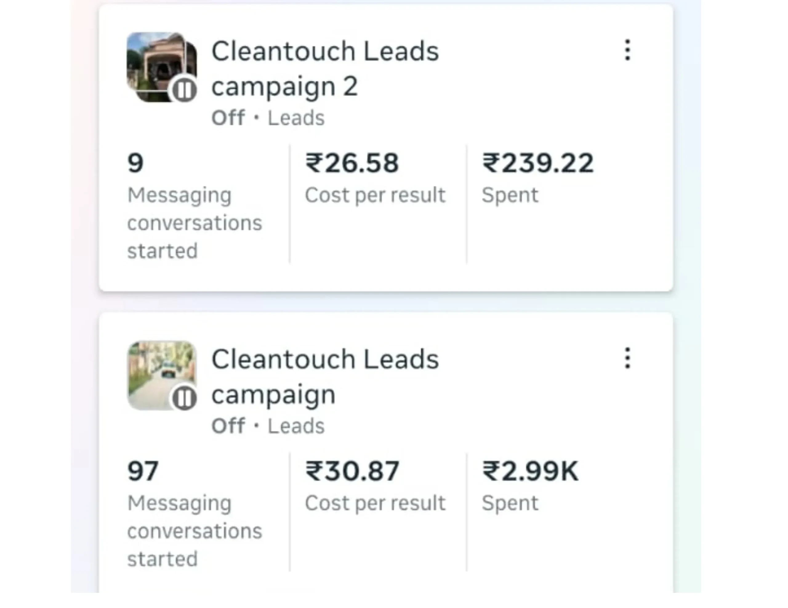This screenshot has height=608, width=788.
Task: Click the ₹26.58 cost per result value
Action: click(x=352, y=163)
